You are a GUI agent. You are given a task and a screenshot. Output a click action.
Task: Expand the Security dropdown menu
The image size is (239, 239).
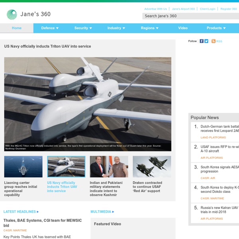click(83, 28)
